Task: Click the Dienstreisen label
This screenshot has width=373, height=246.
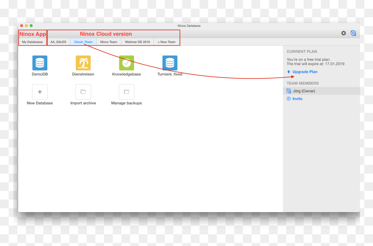Action: 83,74
